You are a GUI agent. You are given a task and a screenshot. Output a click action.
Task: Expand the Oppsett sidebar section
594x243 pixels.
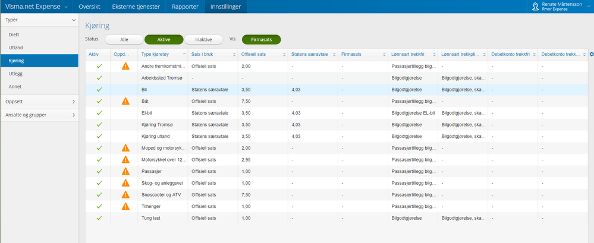click(x=39, y=102)
